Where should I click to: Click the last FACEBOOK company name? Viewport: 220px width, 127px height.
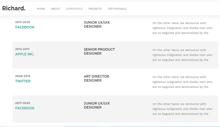click(25, 108)
